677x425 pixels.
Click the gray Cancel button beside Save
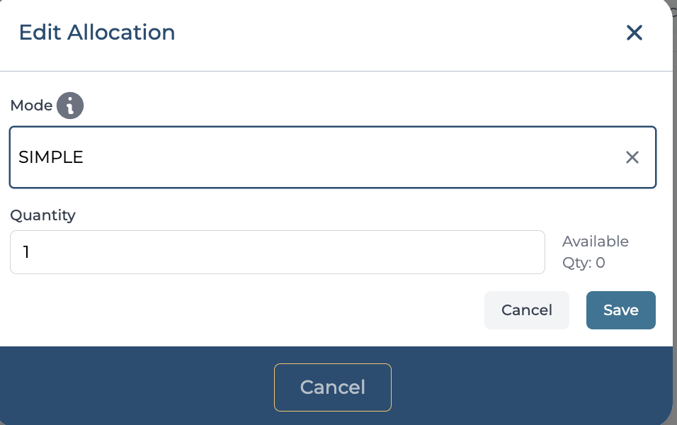tap(526, 310)
